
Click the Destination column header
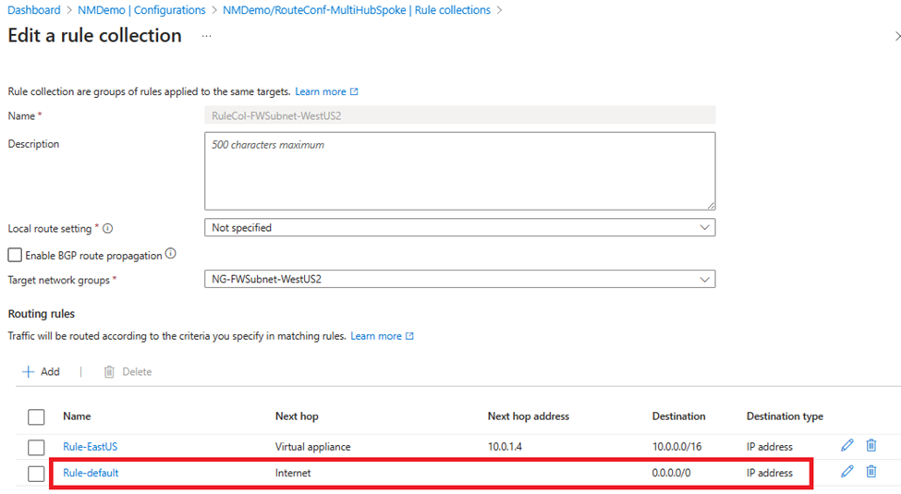pos(678,416)
